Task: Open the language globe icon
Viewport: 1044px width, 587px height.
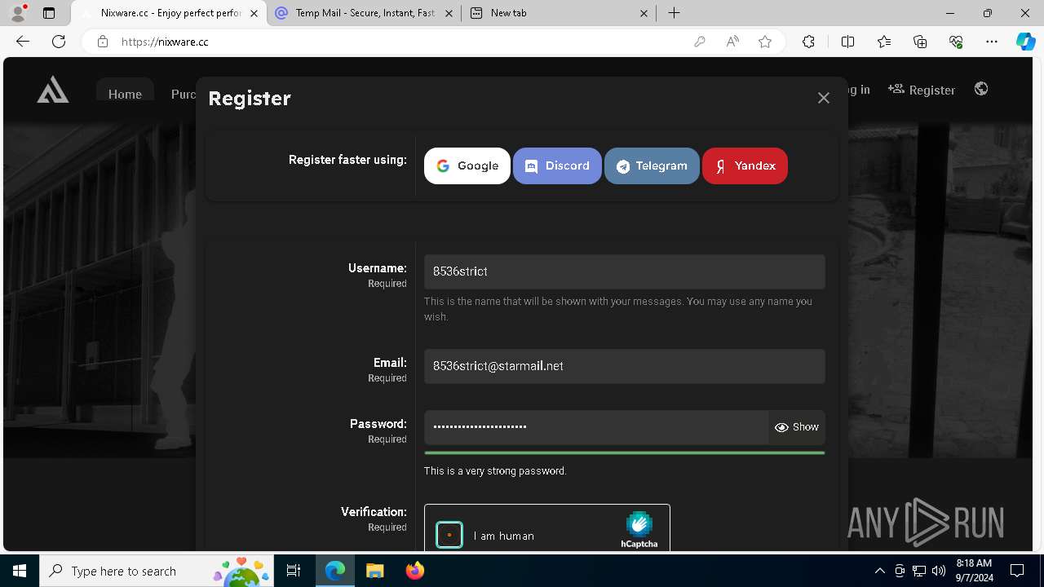Action: tap(981, 89)
